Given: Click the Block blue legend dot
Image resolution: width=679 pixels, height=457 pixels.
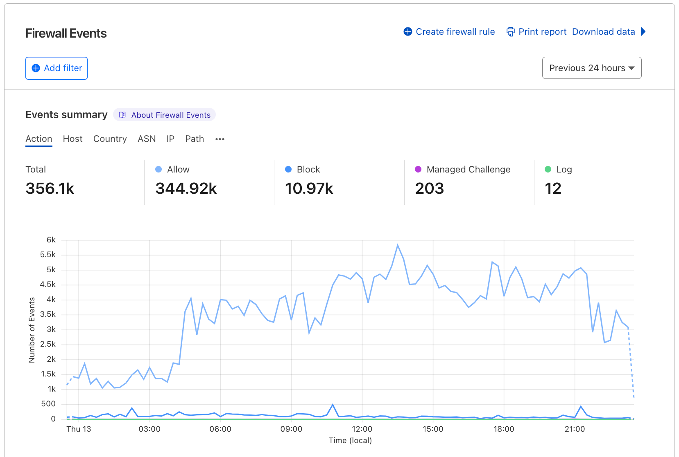Looking at the screenshot, I should 288,169.
